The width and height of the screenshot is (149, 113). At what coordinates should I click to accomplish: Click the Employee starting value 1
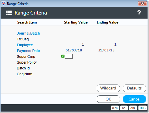point(83,44)
